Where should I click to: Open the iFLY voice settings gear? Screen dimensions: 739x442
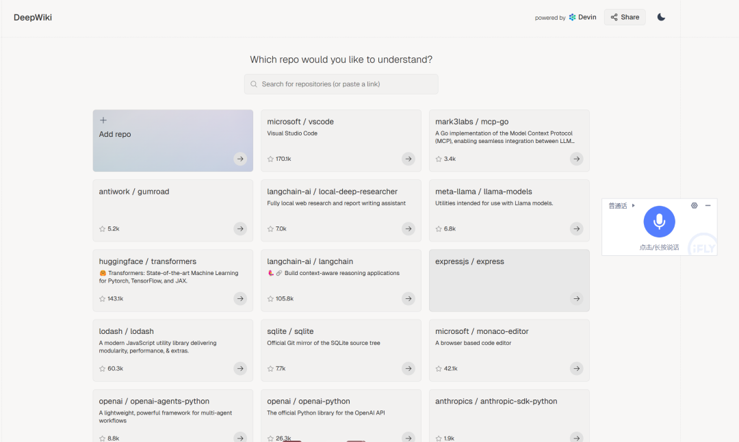pyautogui.click(x=694, y=205)
